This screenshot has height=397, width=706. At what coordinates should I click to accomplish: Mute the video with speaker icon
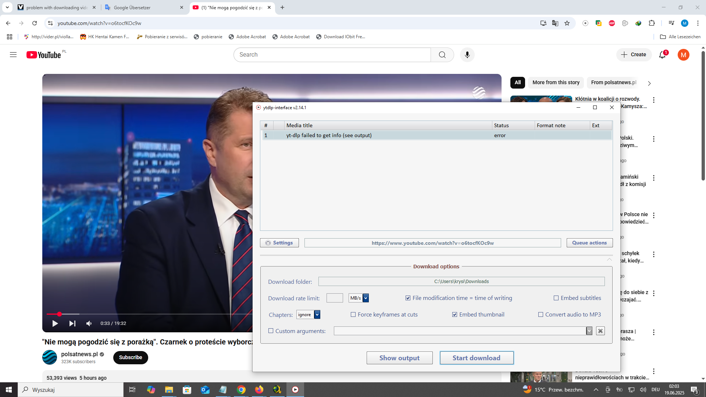(x=89, y=323)
